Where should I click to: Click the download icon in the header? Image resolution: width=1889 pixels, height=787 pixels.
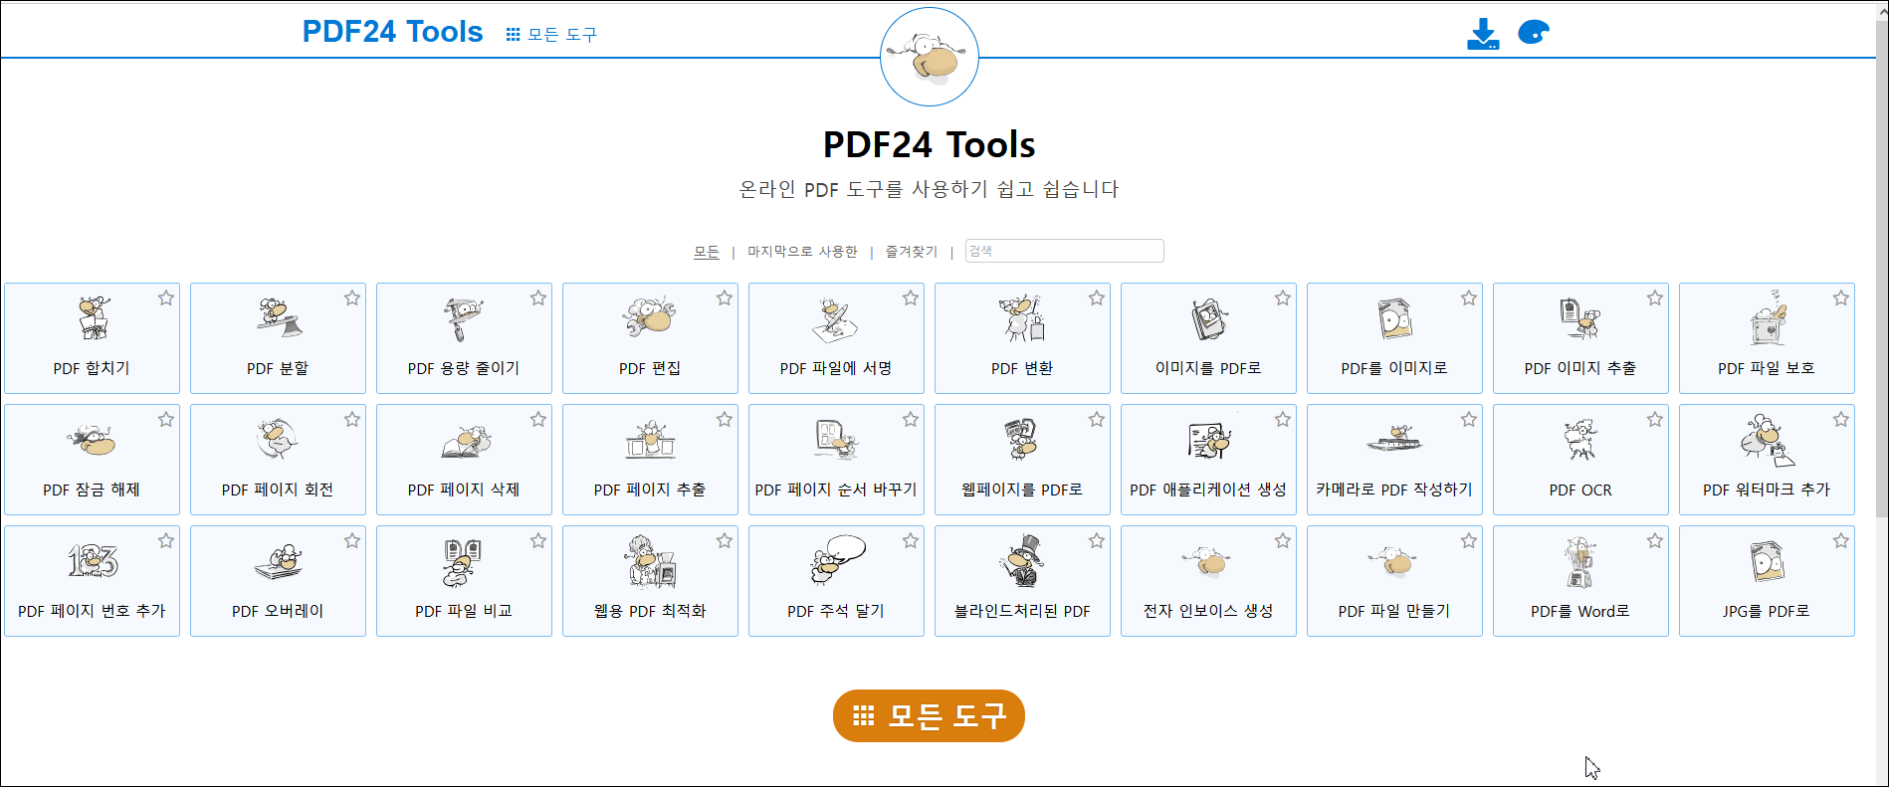point(1483,34)
